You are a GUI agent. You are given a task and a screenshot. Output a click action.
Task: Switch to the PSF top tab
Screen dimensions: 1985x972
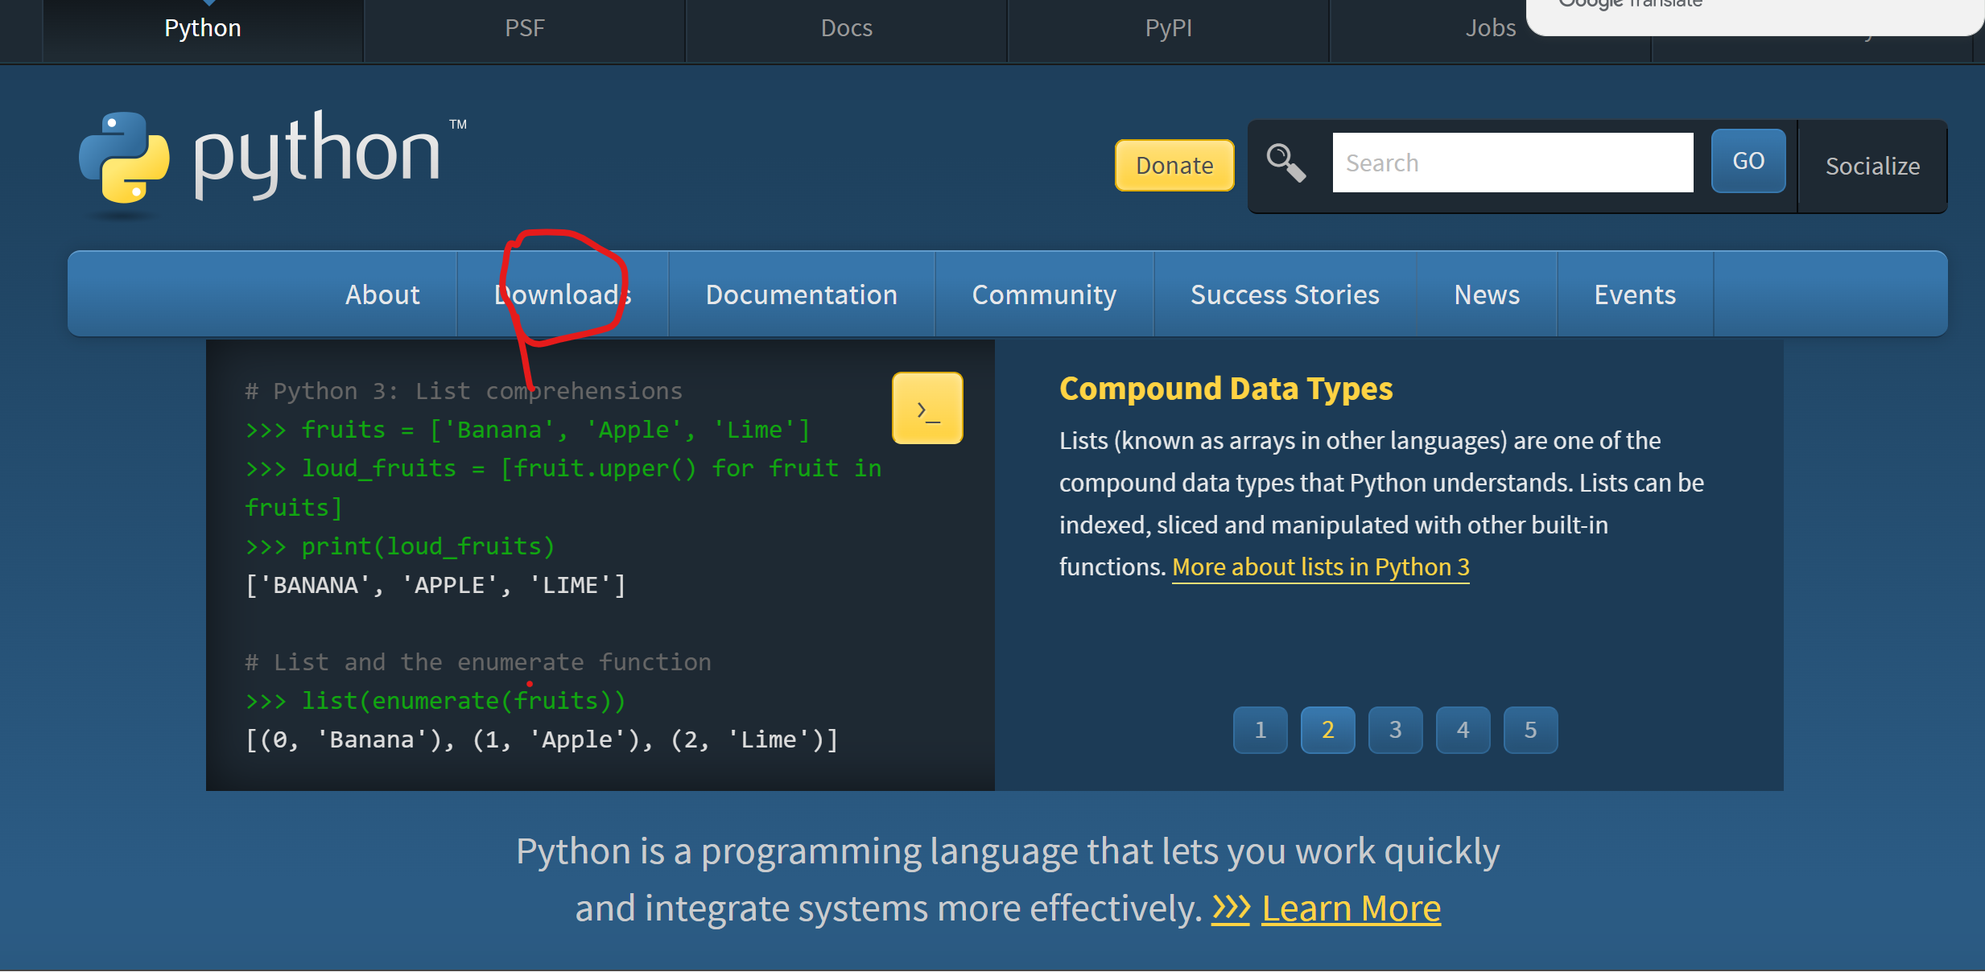click(x=525, y=28)
